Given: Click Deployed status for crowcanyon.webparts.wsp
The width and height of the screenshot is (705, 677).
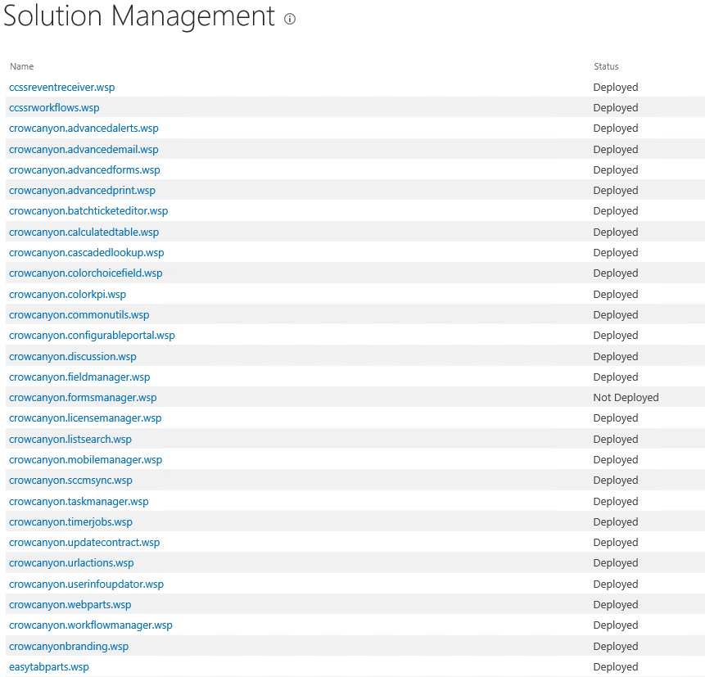Looking at the screenshot, I should click(x=616, y=605).
